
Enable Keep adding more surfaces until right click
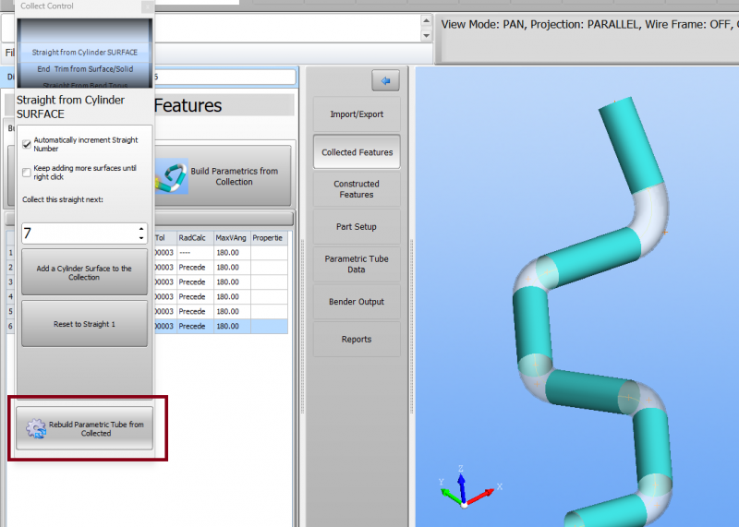[x=27, y=173]
